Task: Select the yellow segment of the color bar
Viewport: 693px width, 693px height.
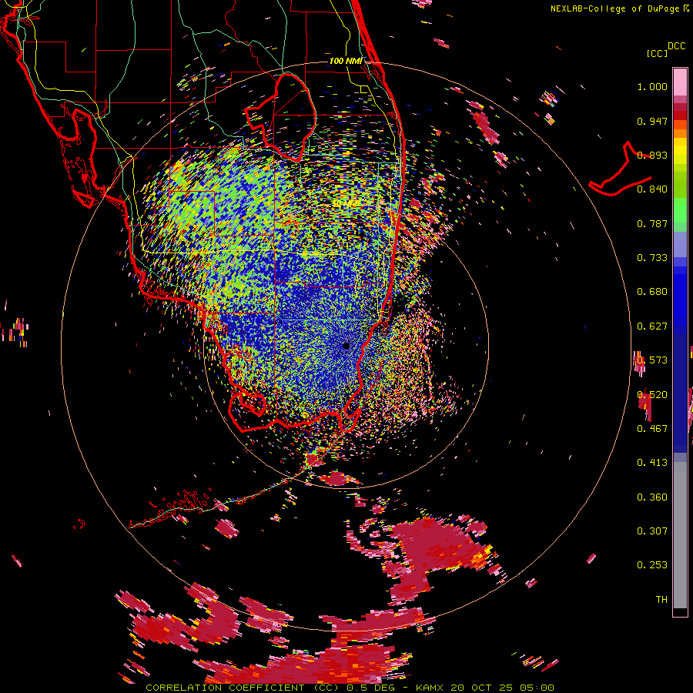Action: (680, 151)
